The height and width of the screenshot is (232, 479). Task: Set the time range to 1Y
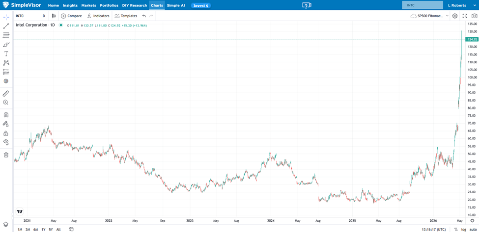[x=43, y=229]
